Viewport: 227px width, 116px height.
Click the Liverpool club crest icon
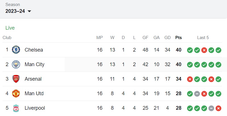tap(16, 108)
